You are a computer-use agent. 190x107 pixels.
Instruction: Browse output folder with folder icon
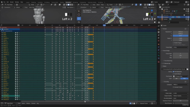[x=187, y=69]
